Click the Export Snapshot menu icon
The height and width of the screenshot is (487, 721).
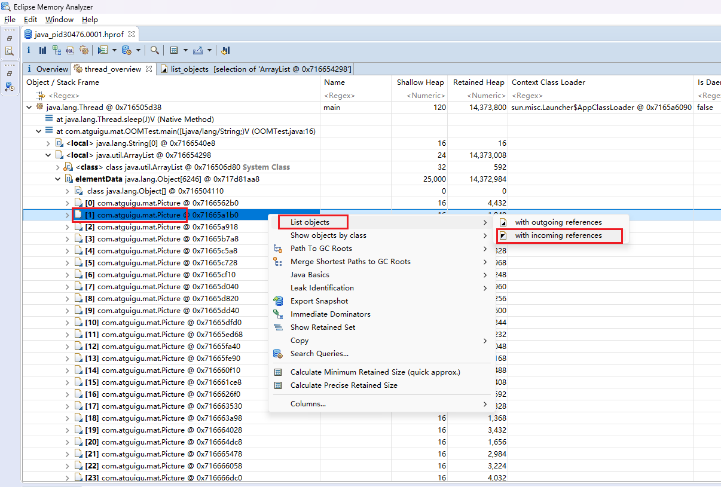[278, 301]
